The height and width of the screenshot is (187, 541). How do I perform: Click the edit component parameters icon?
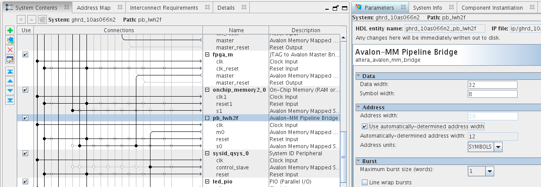point(10,60)
